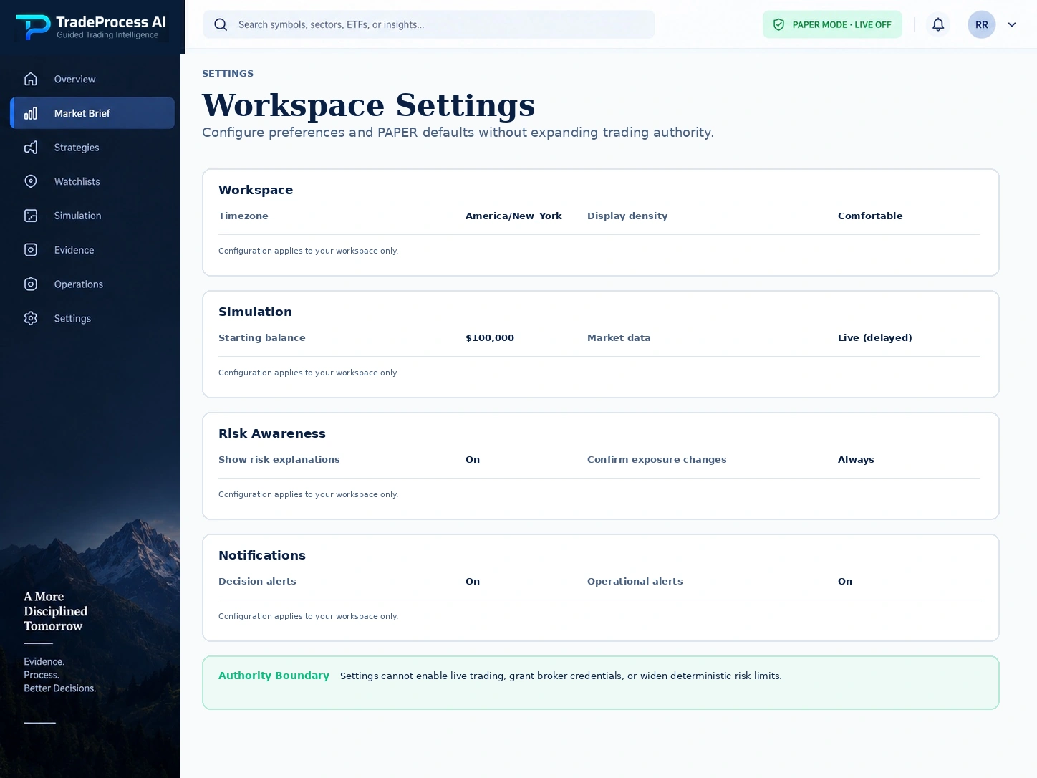Click the Display density label

[627, 216]
